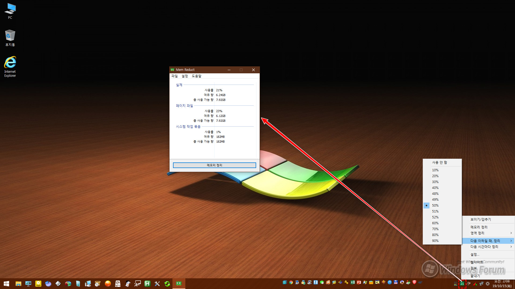The image size is (515, 289).
Task: Expand the 다음 시간마다 정리 submenu
Action: [x=488, y=247]
